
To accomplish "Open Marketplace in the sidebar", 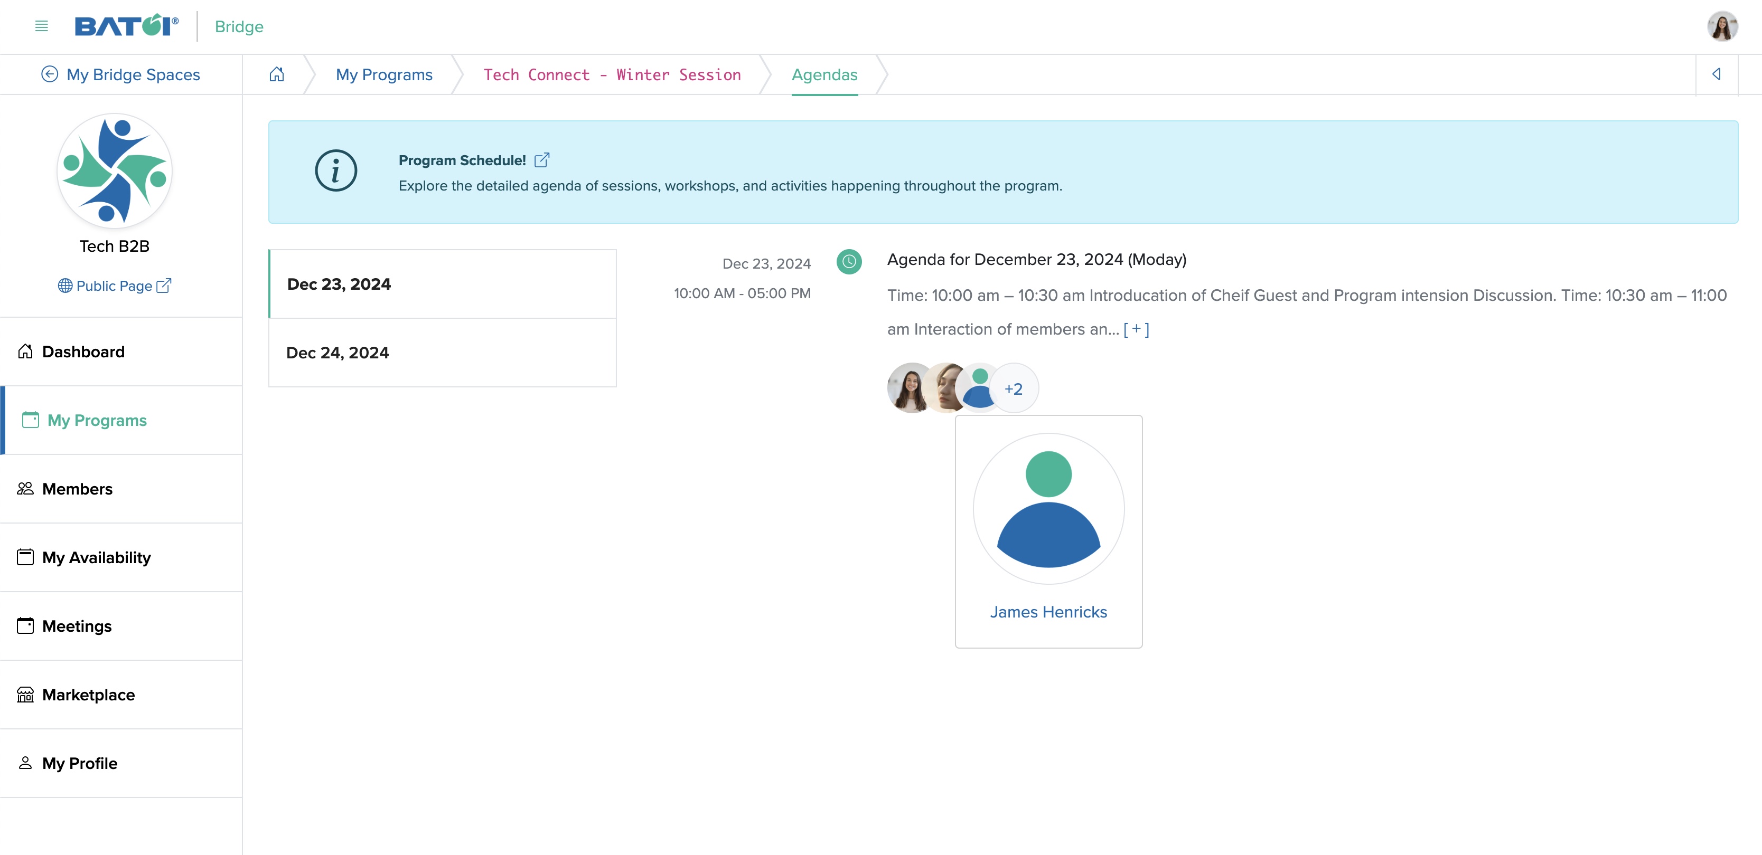I will (121, 695).
